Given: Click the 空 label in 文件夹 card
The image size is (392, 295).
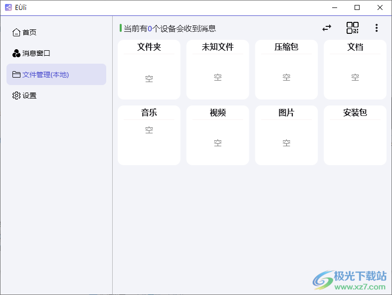Looking at the screenshot, I should coord(149,79).
